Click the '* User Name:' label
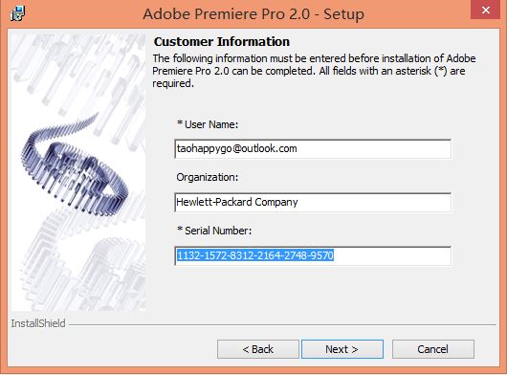The image size is (507, 375). click(x=208, y=124)
